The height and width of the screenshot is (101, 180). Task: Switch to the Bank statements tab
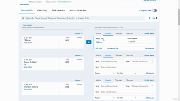point(58,10)
